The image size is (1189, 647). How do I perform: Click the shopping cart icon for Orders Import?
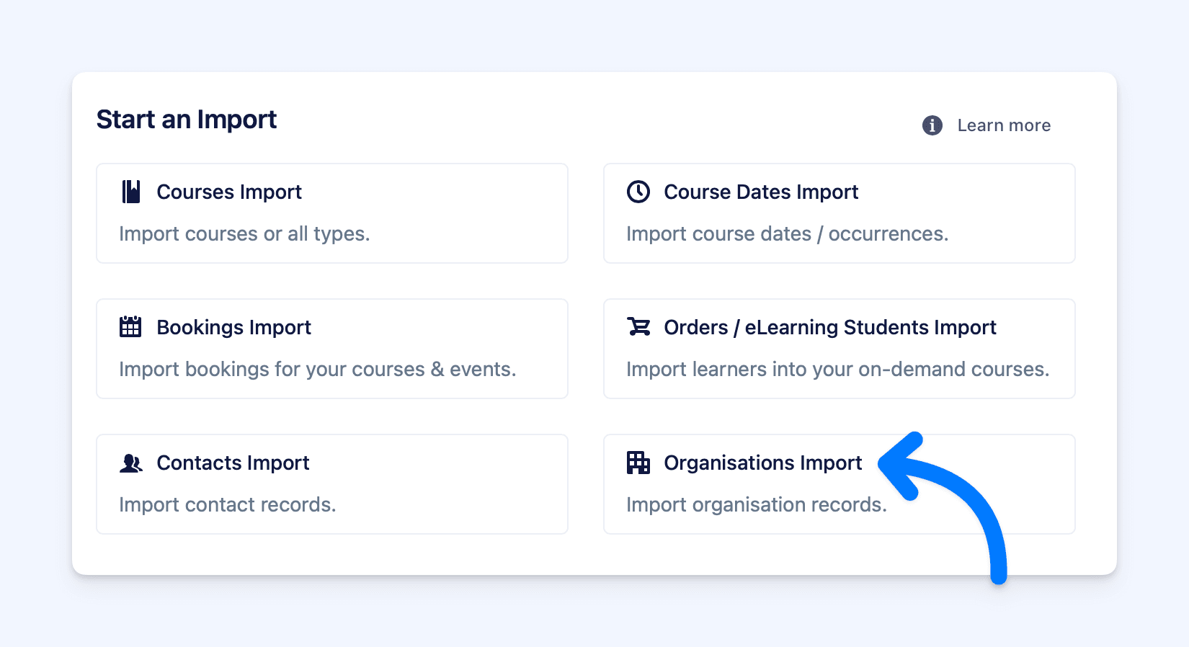coord(638,327)
